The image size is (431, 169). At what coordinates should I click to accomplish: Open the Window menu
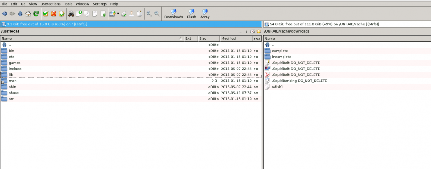click(82, 4)
